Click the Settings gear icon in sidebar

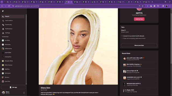[x=3, y=33]
